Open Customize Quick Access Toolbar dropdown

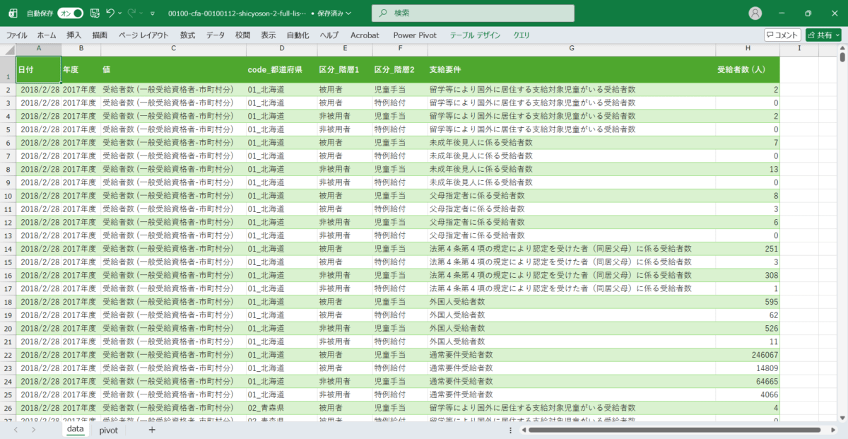[153, 13]
